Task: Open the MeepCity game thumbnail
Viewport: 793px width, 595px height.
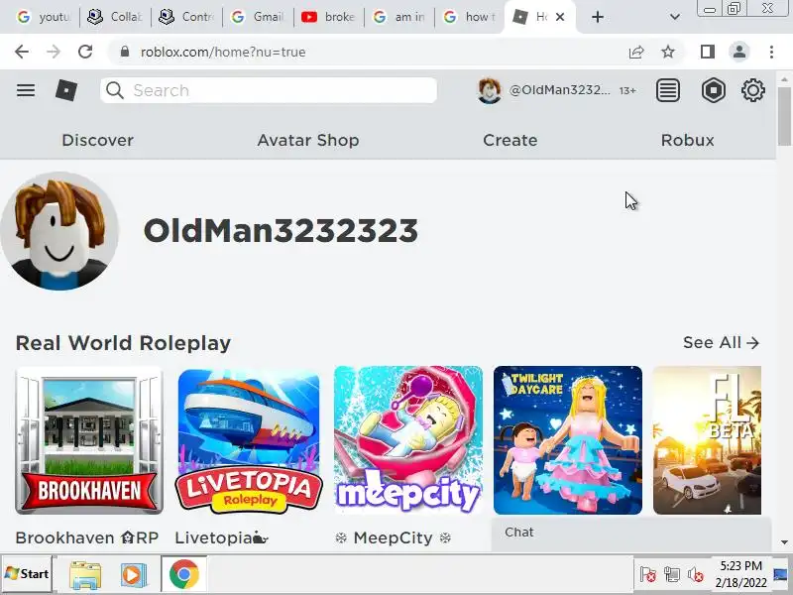Action: point(408,440)
